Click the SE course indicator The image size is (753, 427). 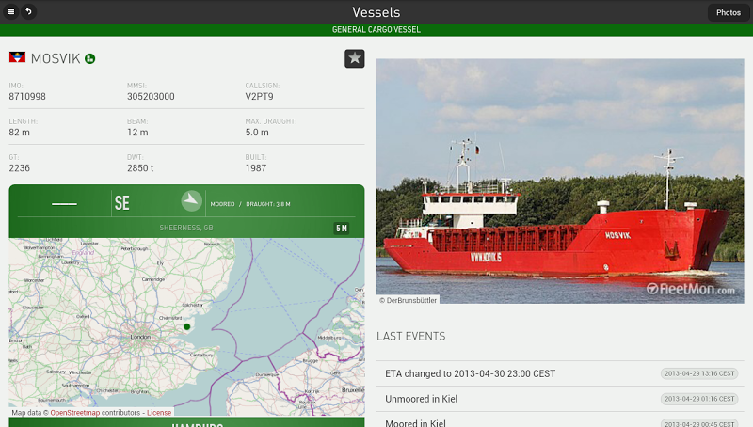[122, 203]
